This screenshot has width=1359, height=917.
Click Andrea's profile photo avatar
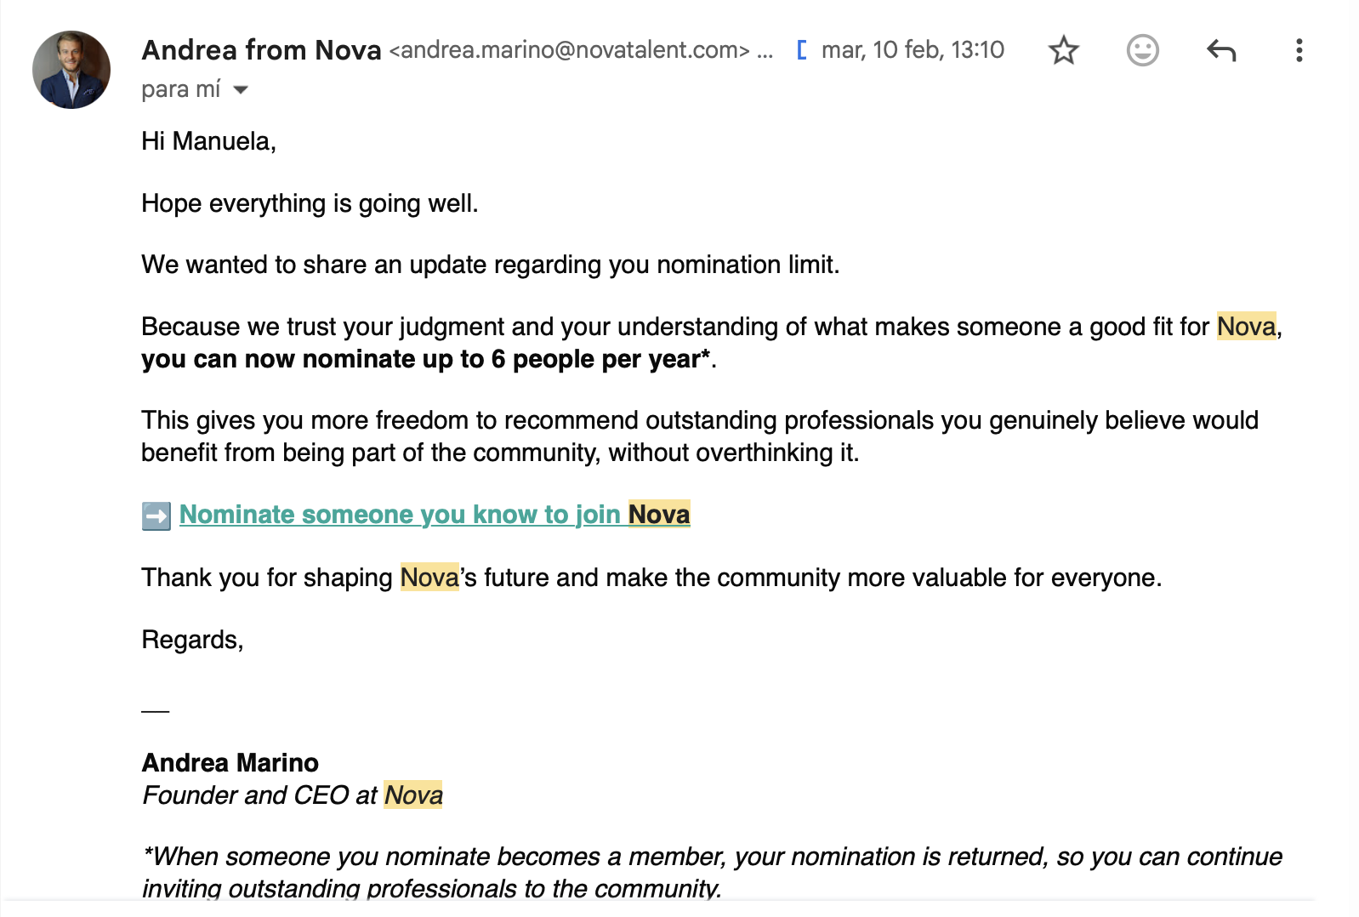(x=71, y=70)
